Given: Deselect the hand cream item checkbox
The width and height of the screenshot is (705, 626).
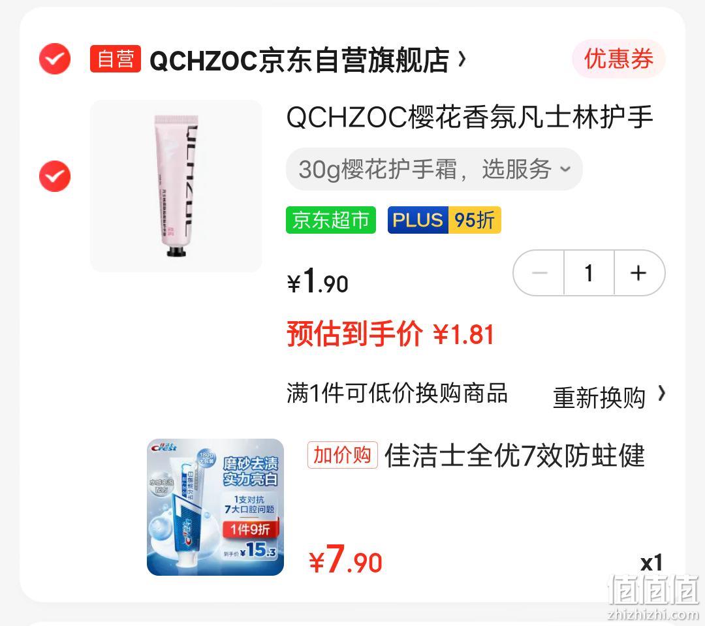Looking at the screenshot, I should pyautogui.click(x=55, y=176).
